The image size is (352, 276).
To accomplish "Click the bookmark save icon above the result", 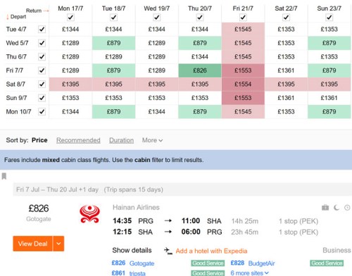I will tap(4, 176).
